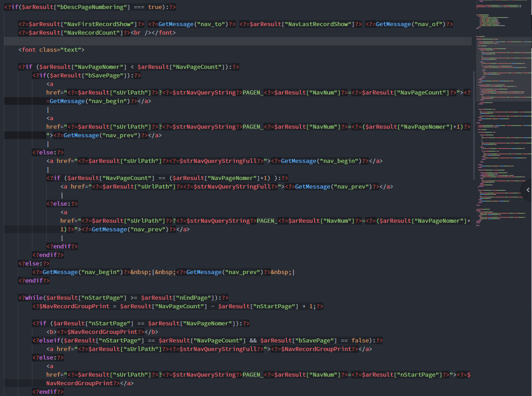Click the "nav_to" message string
This screenshot has width=532, height=396.
click(x=211, y=24)
